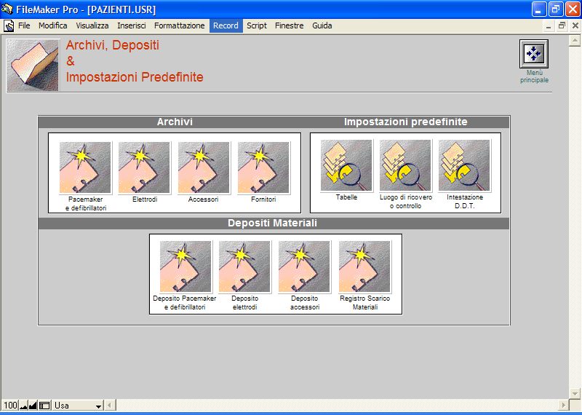Open the Formattazione menu
This screenshot has height=415, width=582.
[x=179, y=25]
